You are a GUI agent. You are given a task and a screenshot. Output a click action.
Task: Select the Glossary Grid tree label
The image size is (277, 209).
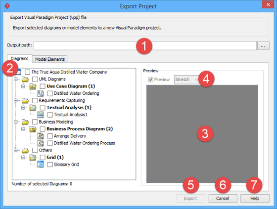(66, 165)
